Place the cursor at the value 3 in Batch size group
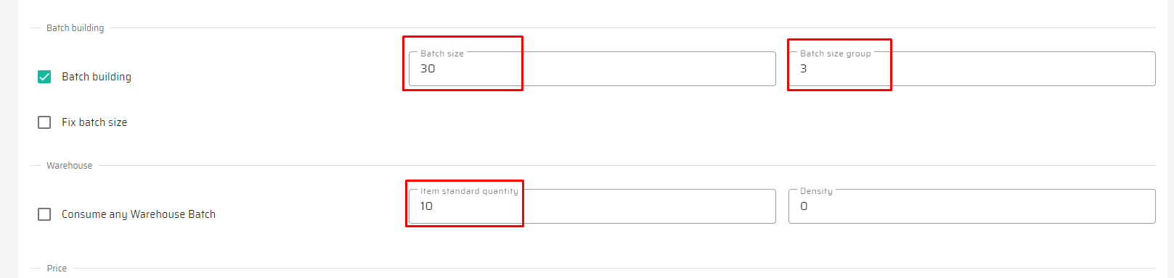This screenshot has height=278, width=1174. (804, 69)
